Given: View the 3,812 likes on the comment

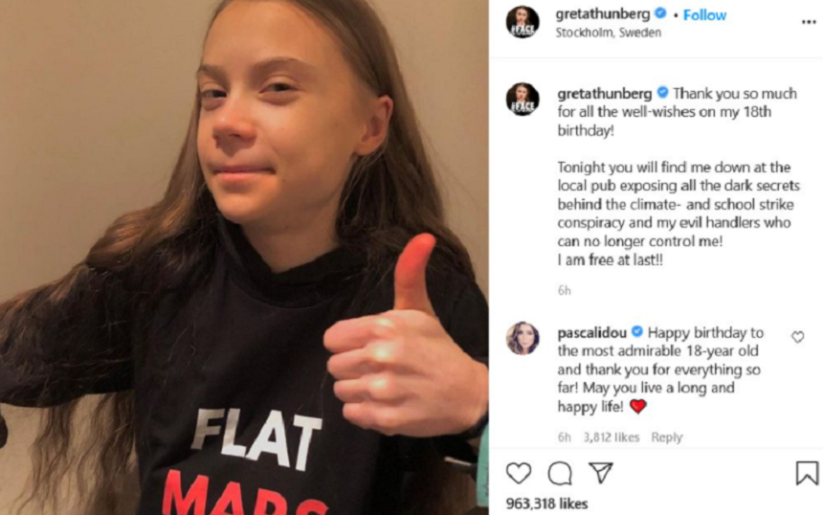Looking at the screenshot, I should tap(611, 437).
